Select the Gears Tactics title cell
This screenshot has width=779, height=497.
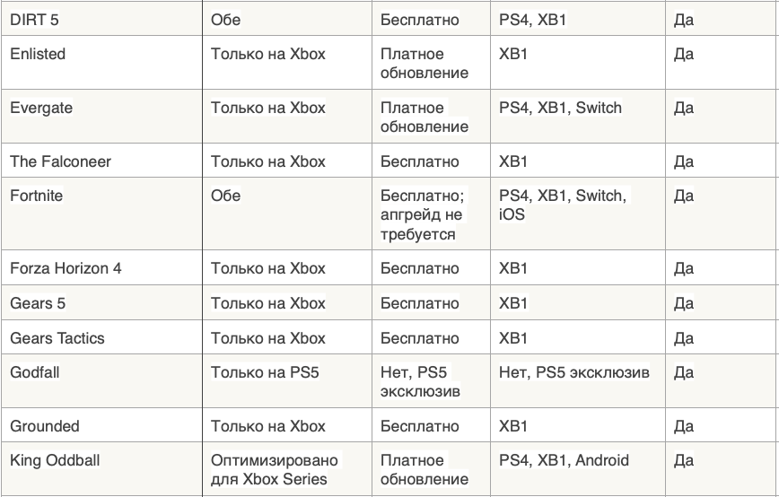click(x=57, y=338)
